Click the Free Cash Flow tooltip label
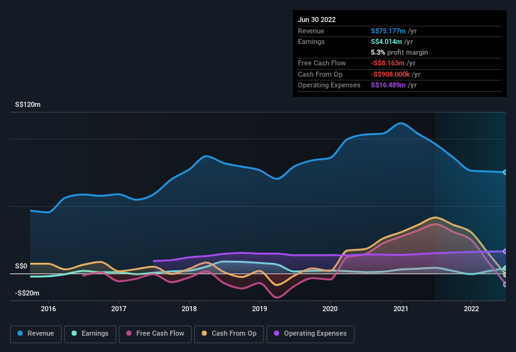The image size is (516, 352). click(322, 63)
